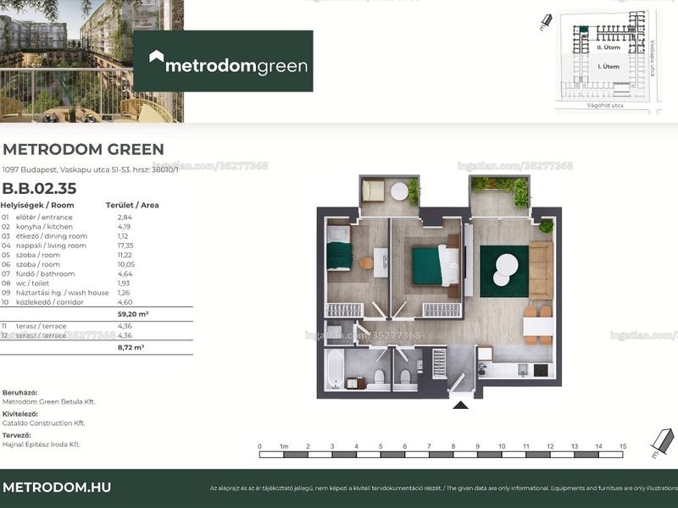Select row '10 közlekedő / corridor'

(x=67, y=302)
